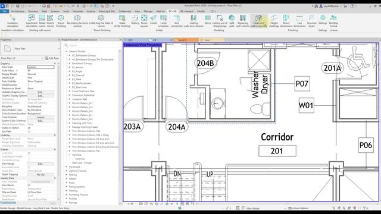Image resolution: width=381 pixels, height=214 pixels.
Task: Run Recording the room number tool
Action: click(x=77, y=21)
